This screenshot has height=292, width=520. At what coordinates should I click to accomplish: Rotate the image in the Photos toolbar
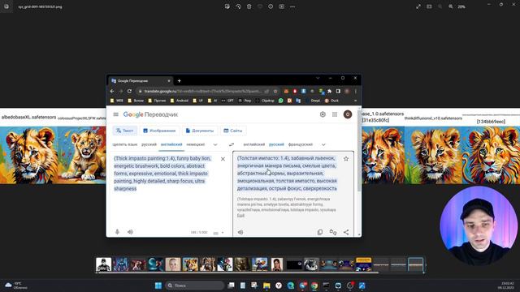coord(238,6)
